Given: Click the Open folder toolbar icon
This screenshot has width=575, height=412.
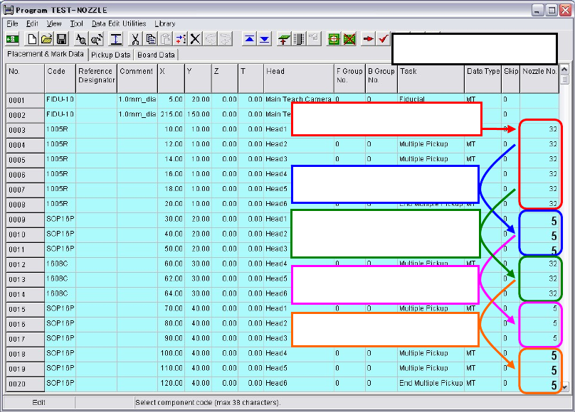Looking at the screenshot, I should point(47,39).
